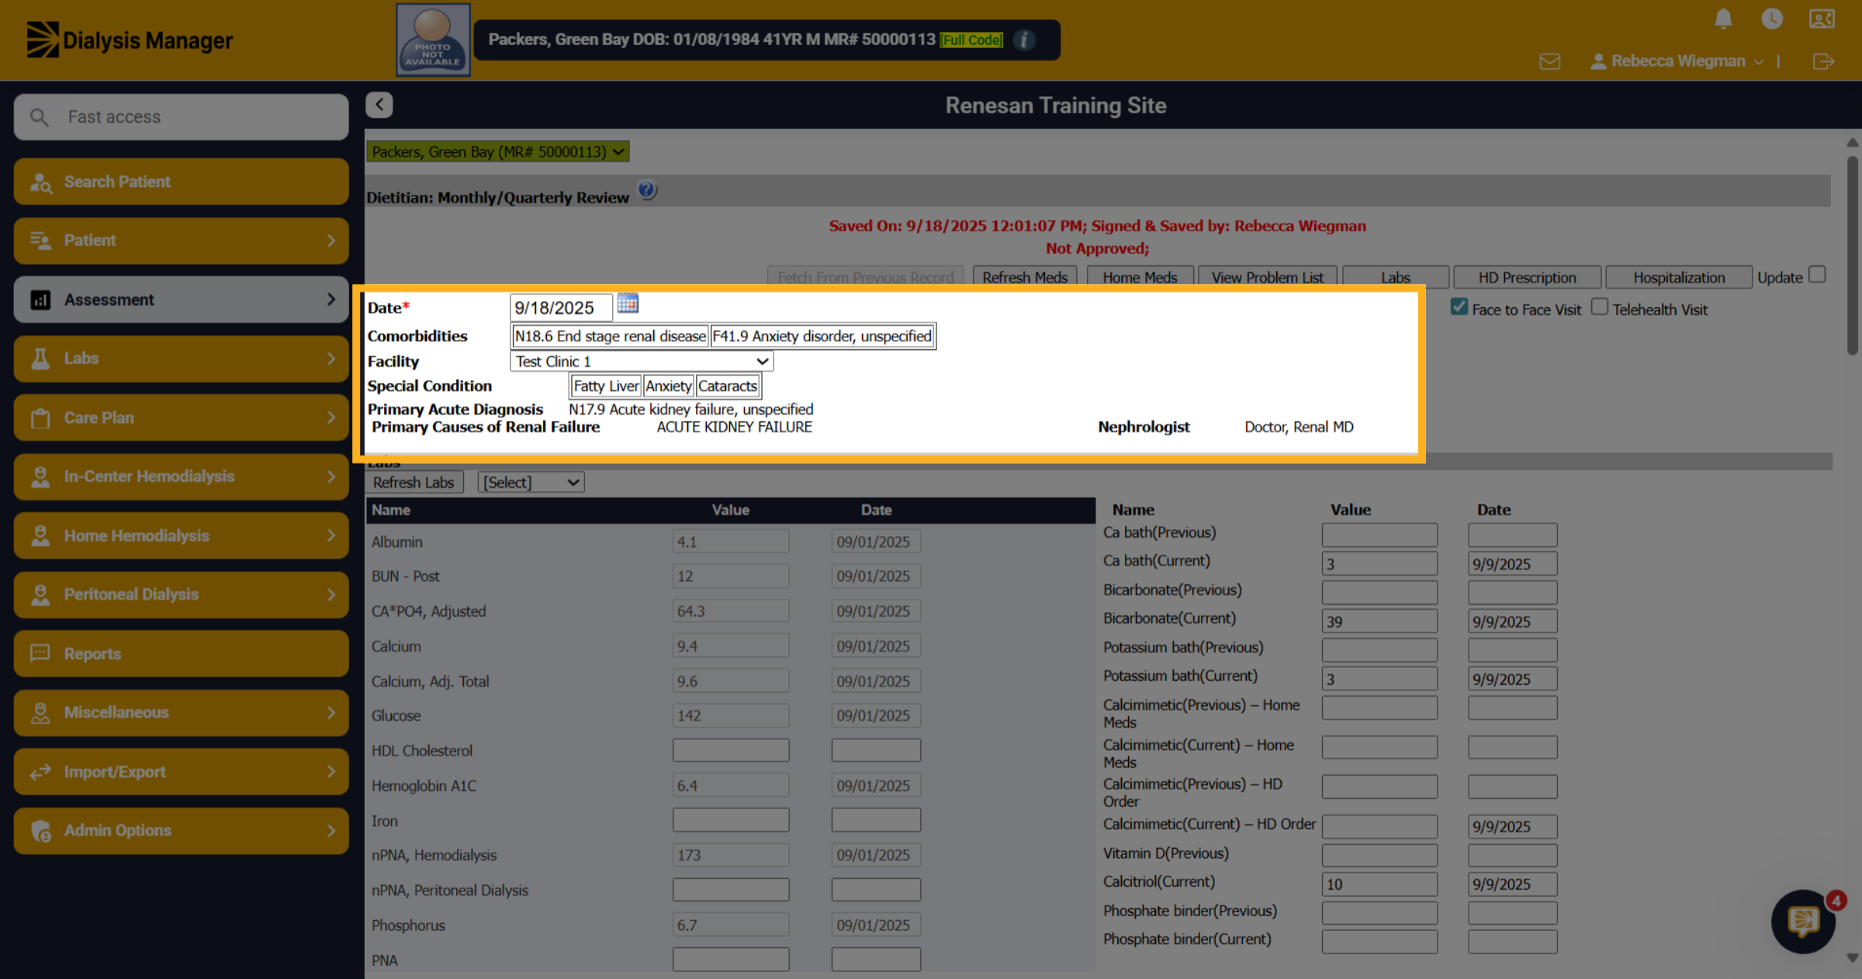
Task: Click the Refresh Labs button
Action: [x=414, y=483]
